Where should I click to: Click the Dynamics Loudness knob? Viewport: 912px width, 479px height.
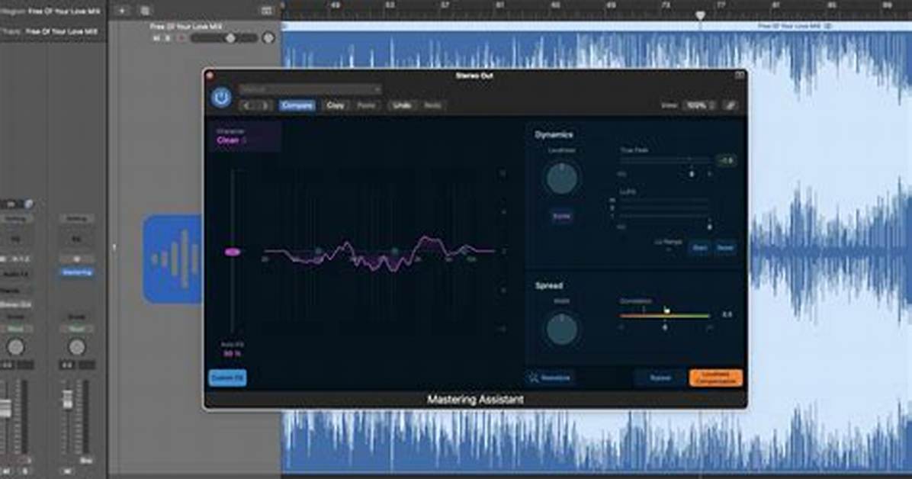[562, 178]
